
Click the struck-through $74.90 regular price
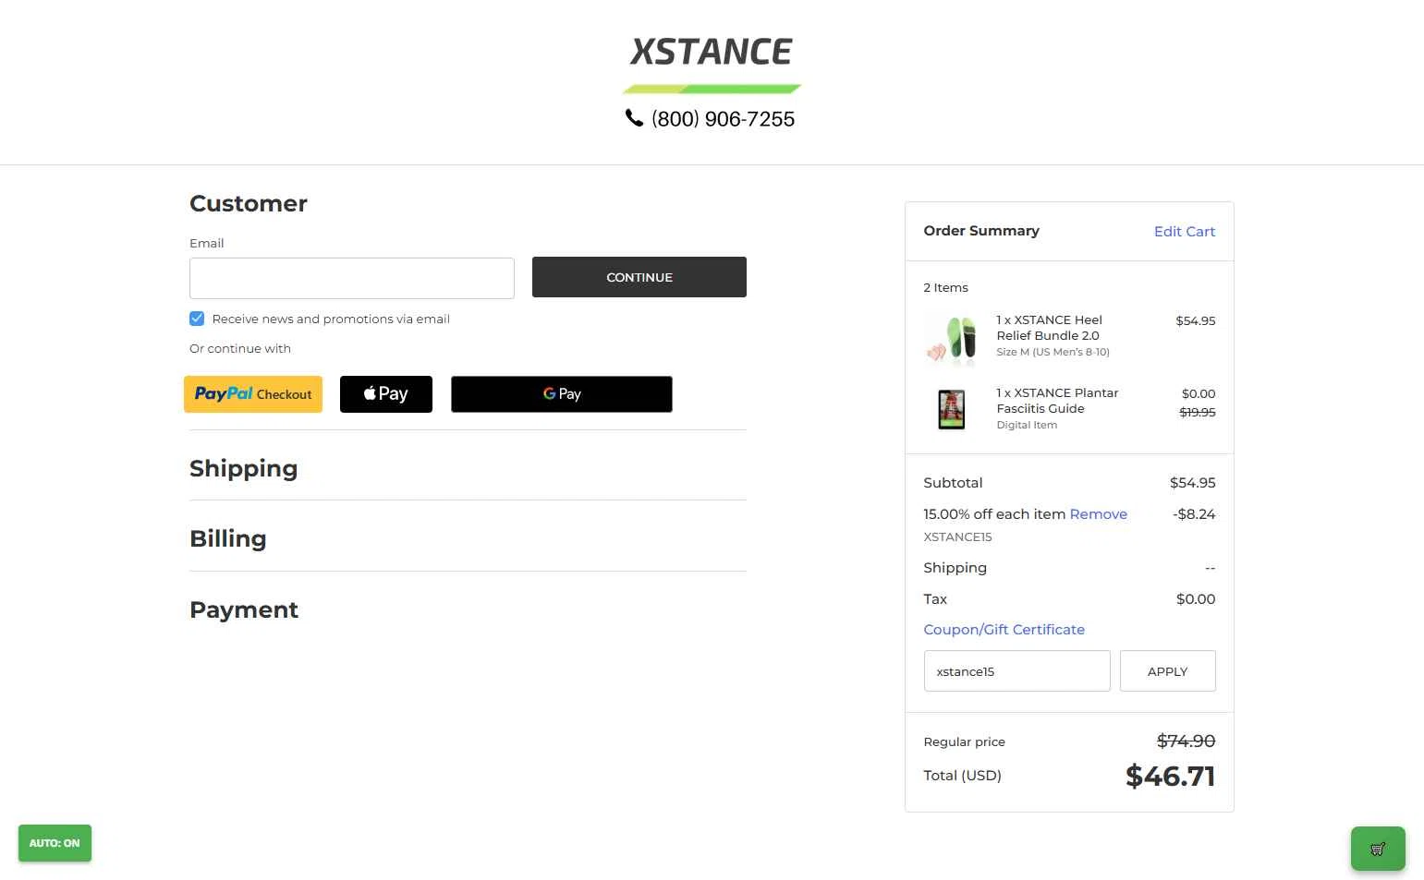[x=1187, y=741]
